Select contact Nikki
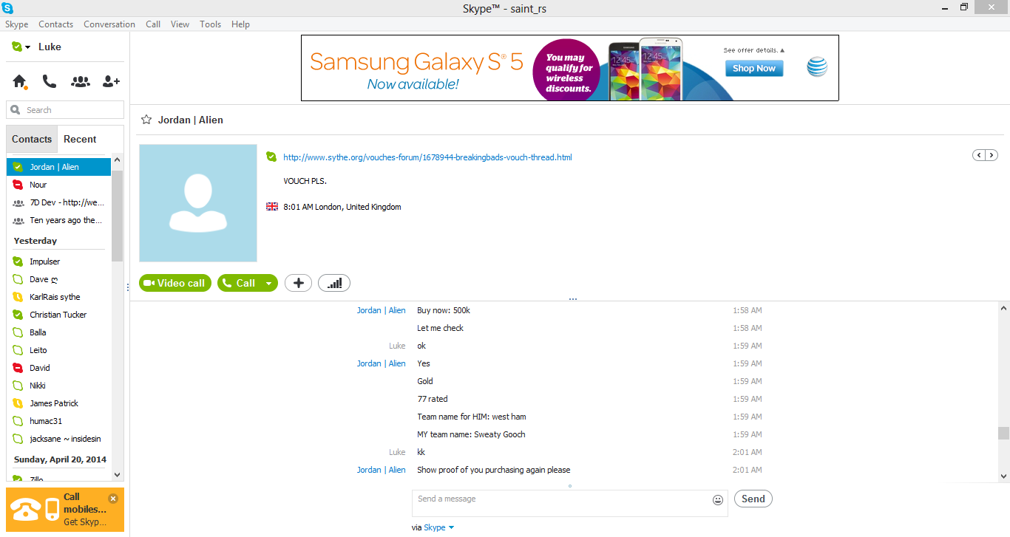Screen dimensions: 1010x537 (58, 386)
